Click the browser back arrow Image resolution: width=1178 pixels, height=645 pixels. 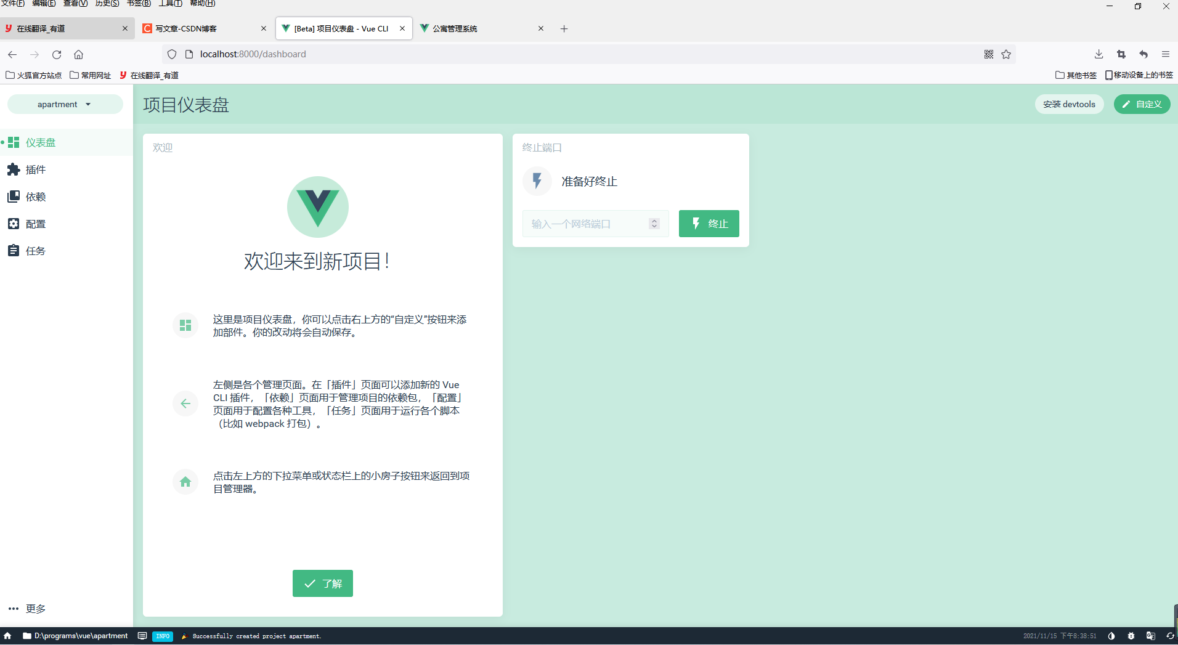[12, 54]
